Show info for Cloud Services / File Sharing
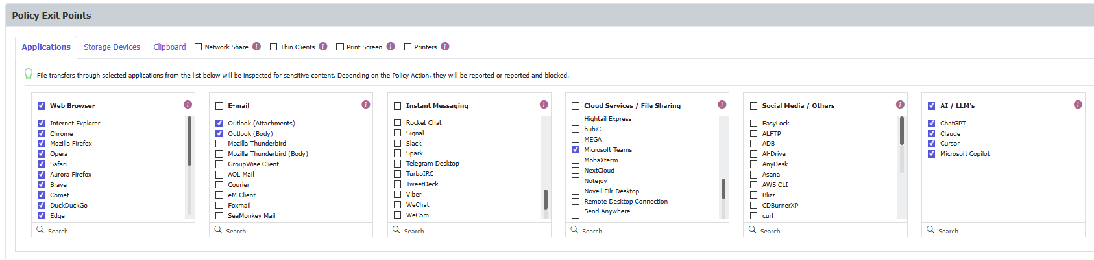This screenshot has height=260, width=1094. coord(722,104)
